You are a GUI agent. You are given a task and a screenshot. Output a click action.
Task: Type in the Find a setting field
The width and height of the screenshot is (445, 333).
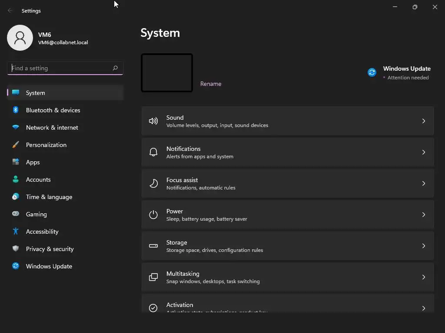tap(60, 68)
